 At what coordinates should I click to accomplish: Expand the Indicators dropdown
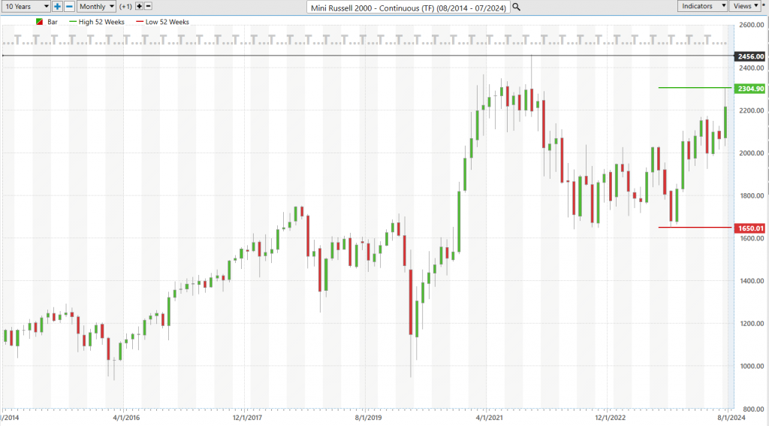tap(702, 6)
